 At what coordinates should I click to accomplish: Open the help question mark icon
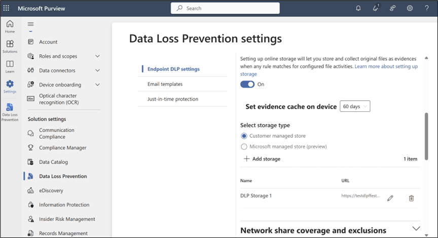[x=426, y=8]
